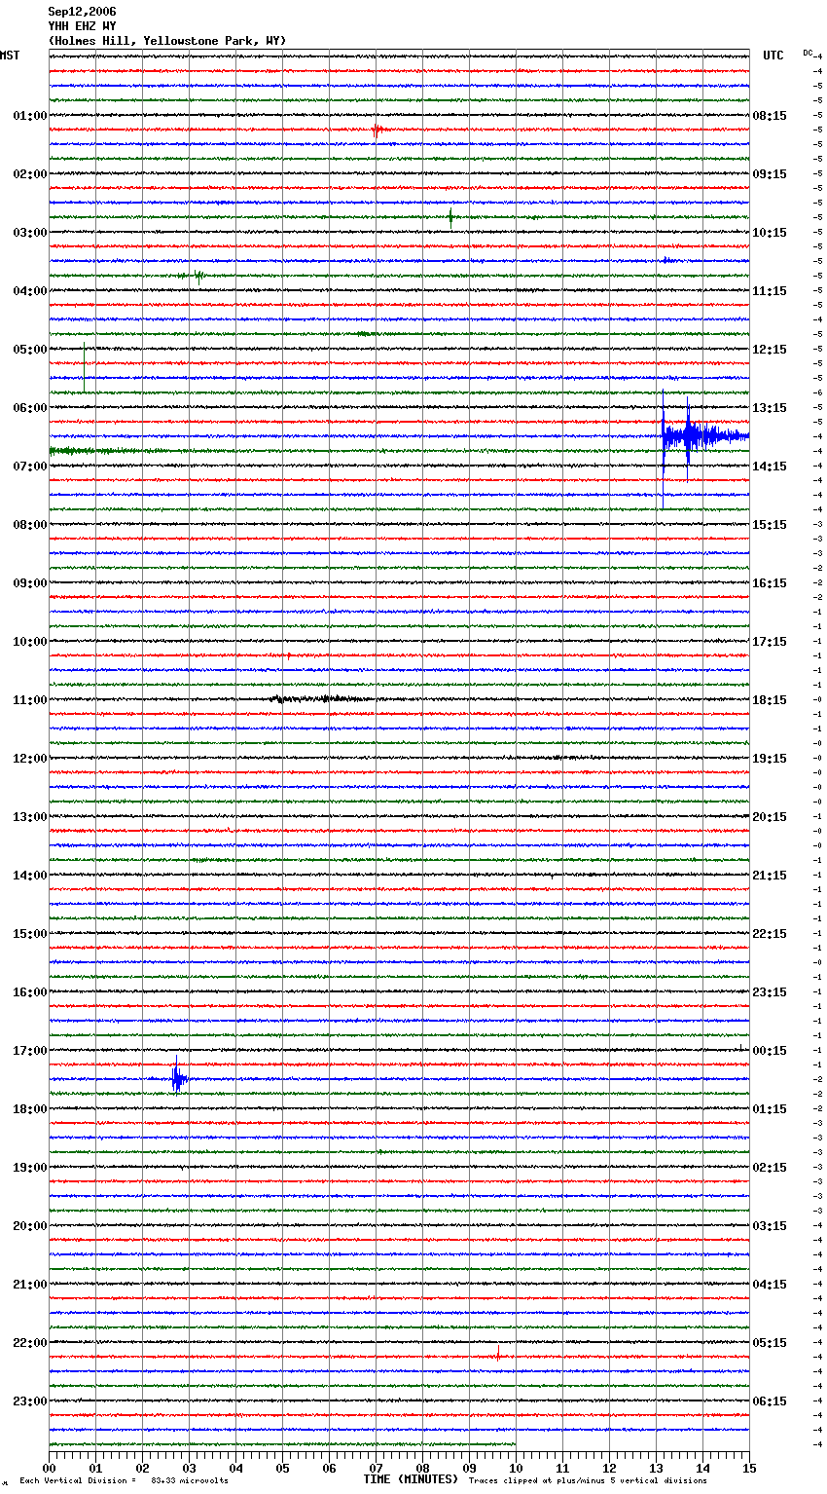Select the UTC time label '18:15'

[x=770, y=700]
